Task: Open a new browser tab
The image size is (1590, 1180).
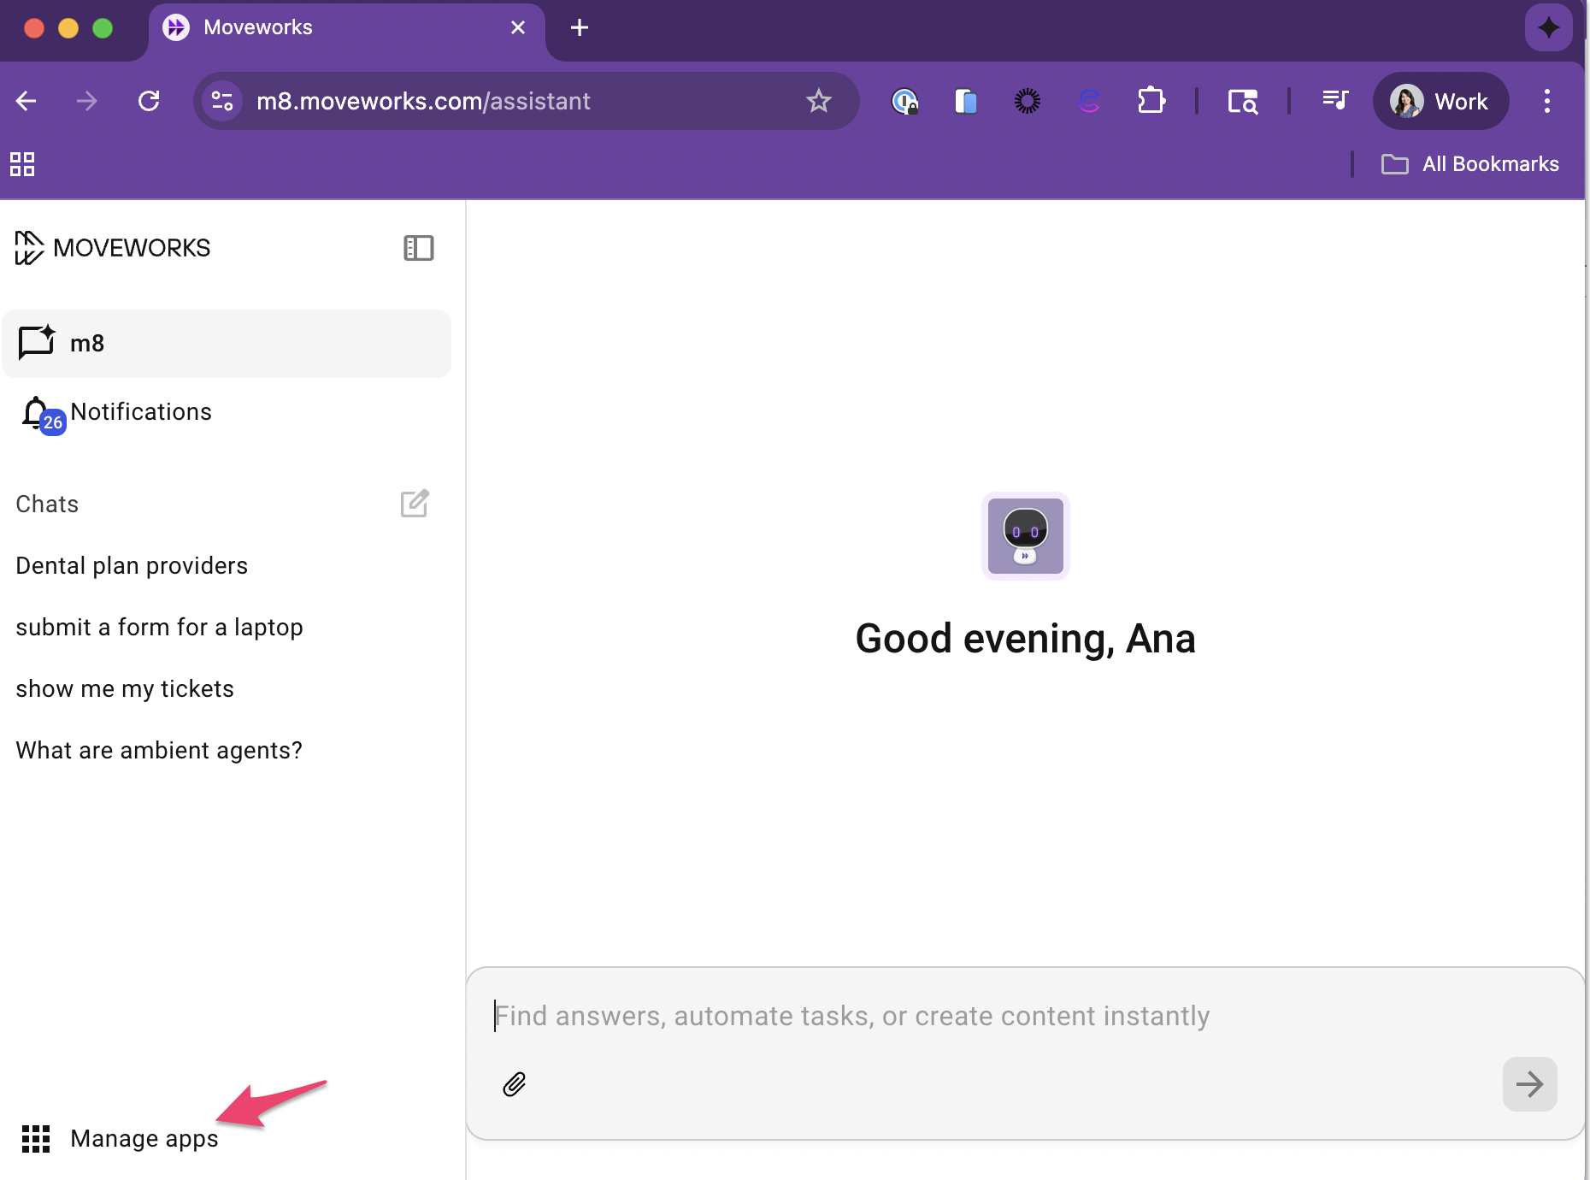Action: coord(580,28)
